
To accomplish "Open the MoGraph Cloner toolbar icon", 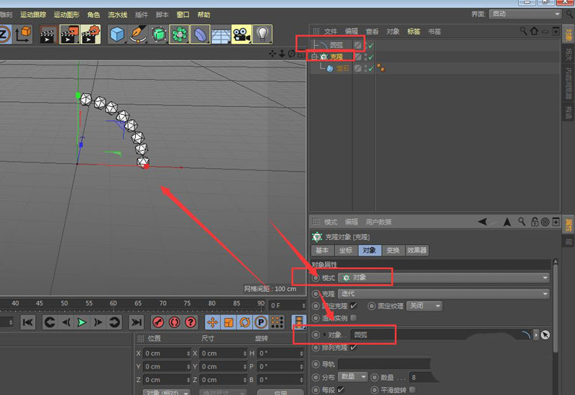I will (x=179, y=34).
